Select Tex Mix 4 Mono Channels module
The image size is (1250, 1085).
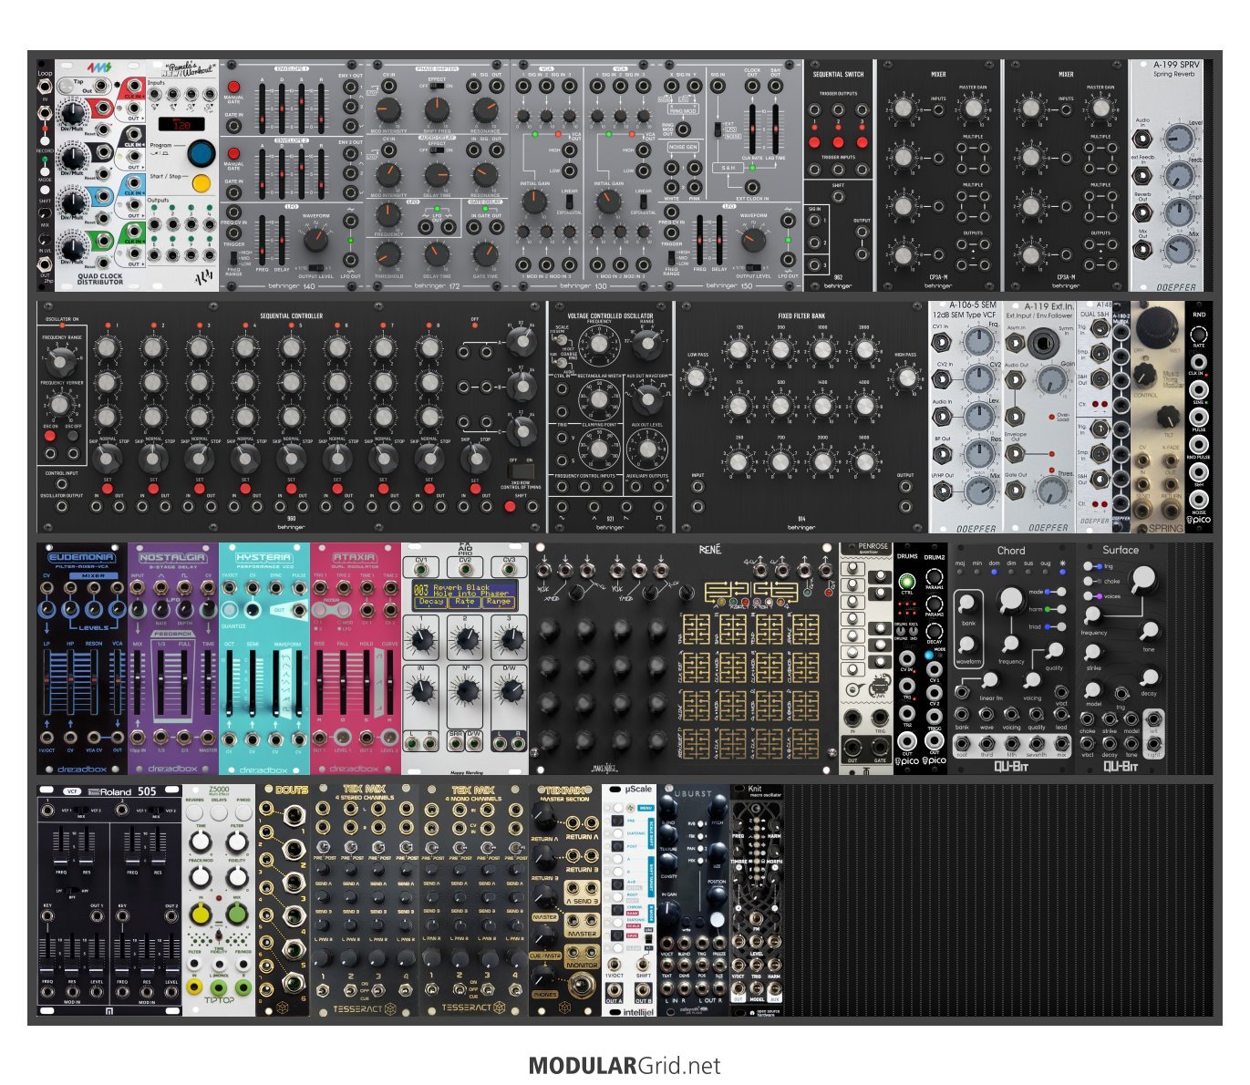474,900
